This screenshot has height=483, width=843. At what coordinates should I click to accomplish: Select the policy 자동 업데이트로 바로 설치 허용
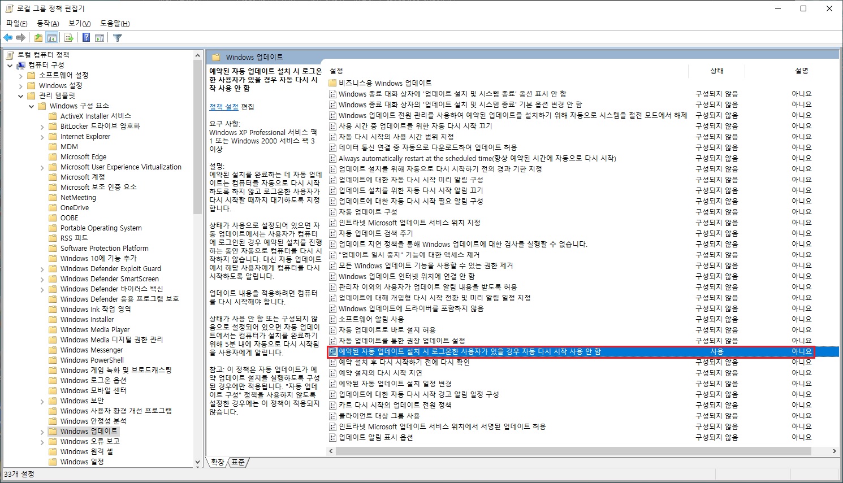click(x=387, y=330)
